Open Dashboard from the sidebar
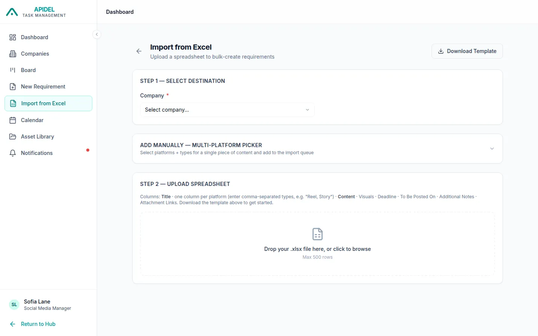Screen dimensions: 538x336 pyautogui.click(x=49, y=37)
